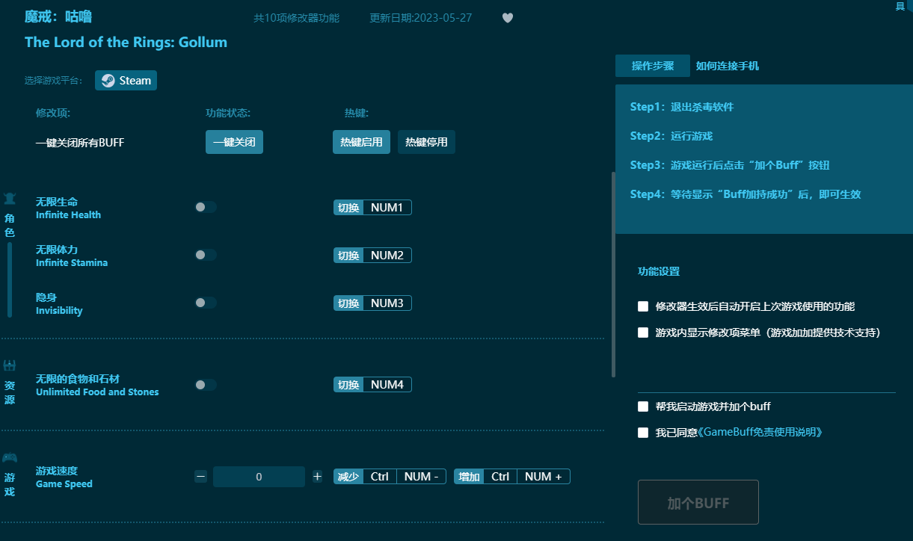Increase game speed with plus icon
Viewport: 913px width, 541px height.
point(317,476)
